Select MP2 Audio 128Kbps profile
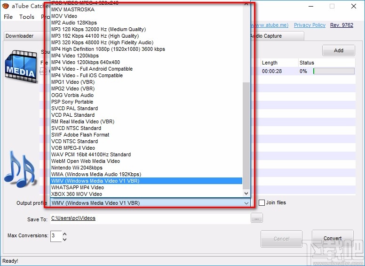Viewport: 365px width, 266px height. pyautogui.click(x=146, y=23)
